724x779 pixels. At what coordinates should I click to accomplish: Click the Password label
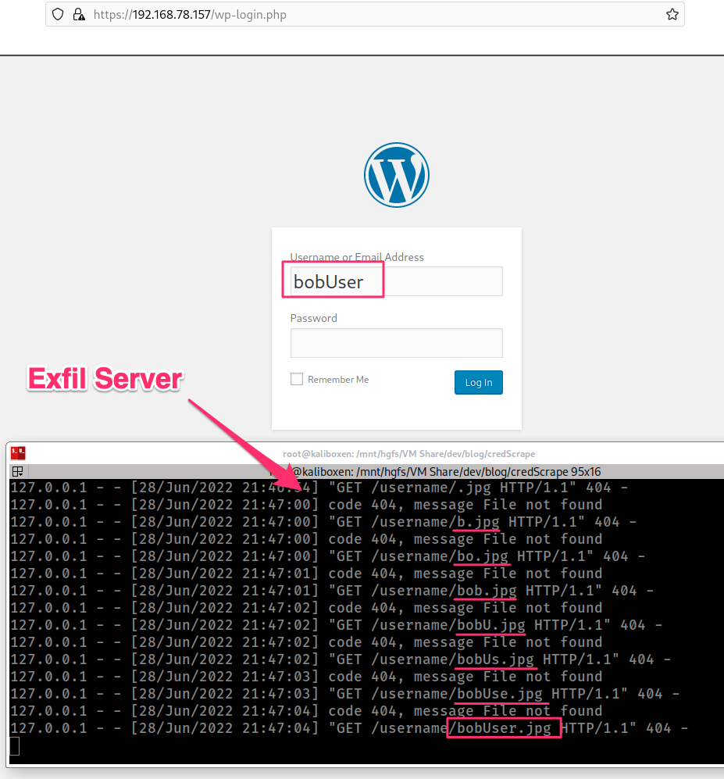click(314, 318)
